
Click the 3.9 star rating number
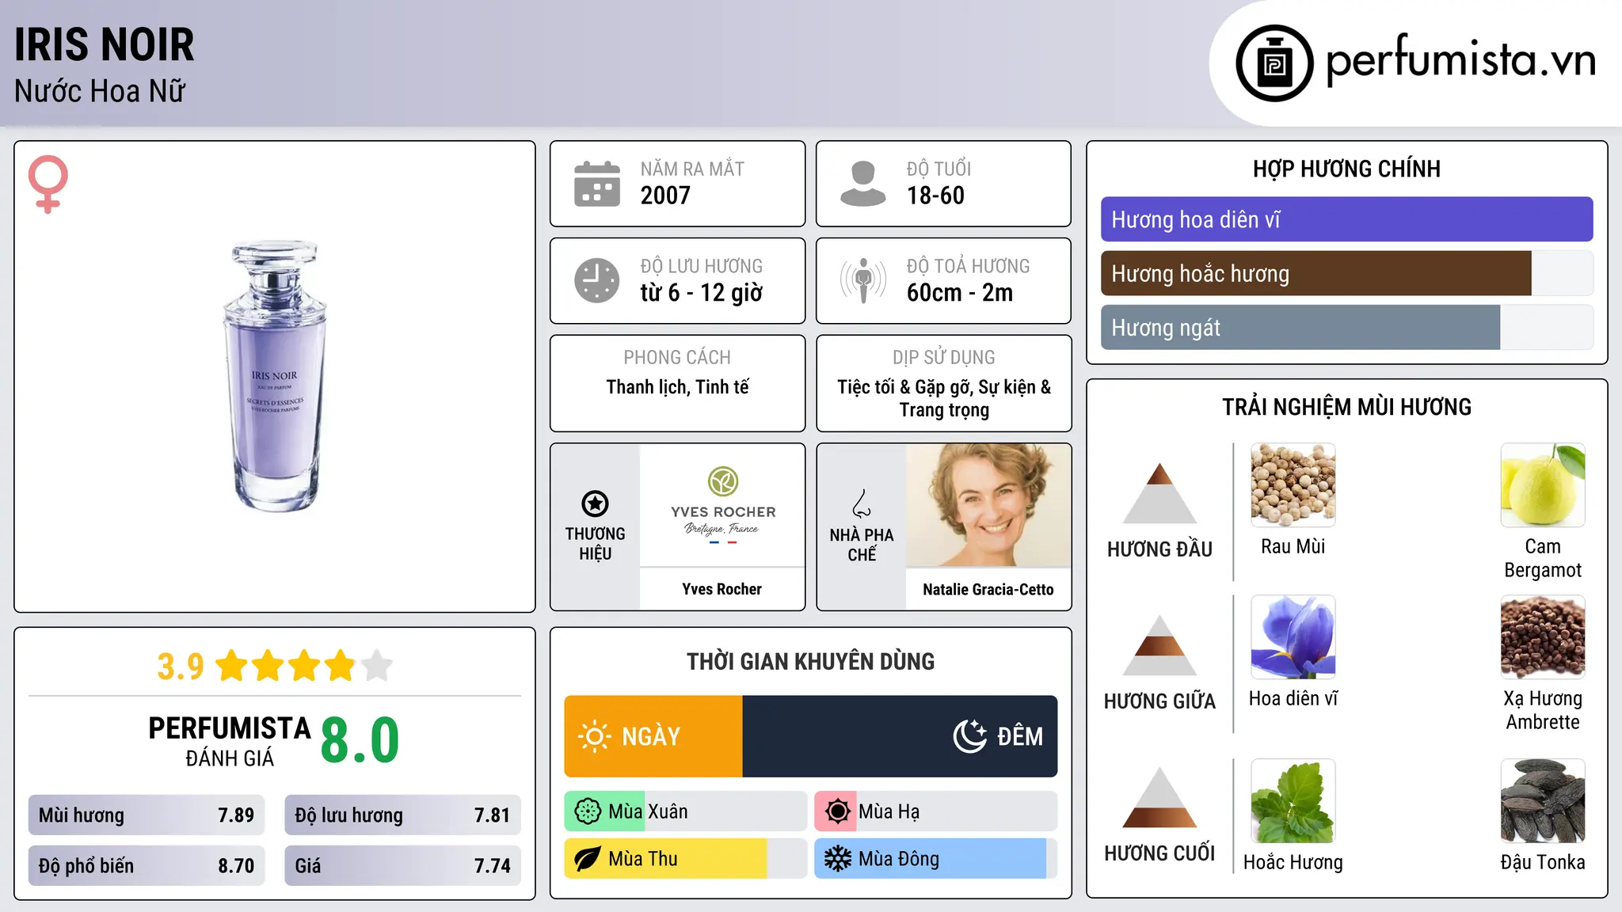(x=181, y=667)
